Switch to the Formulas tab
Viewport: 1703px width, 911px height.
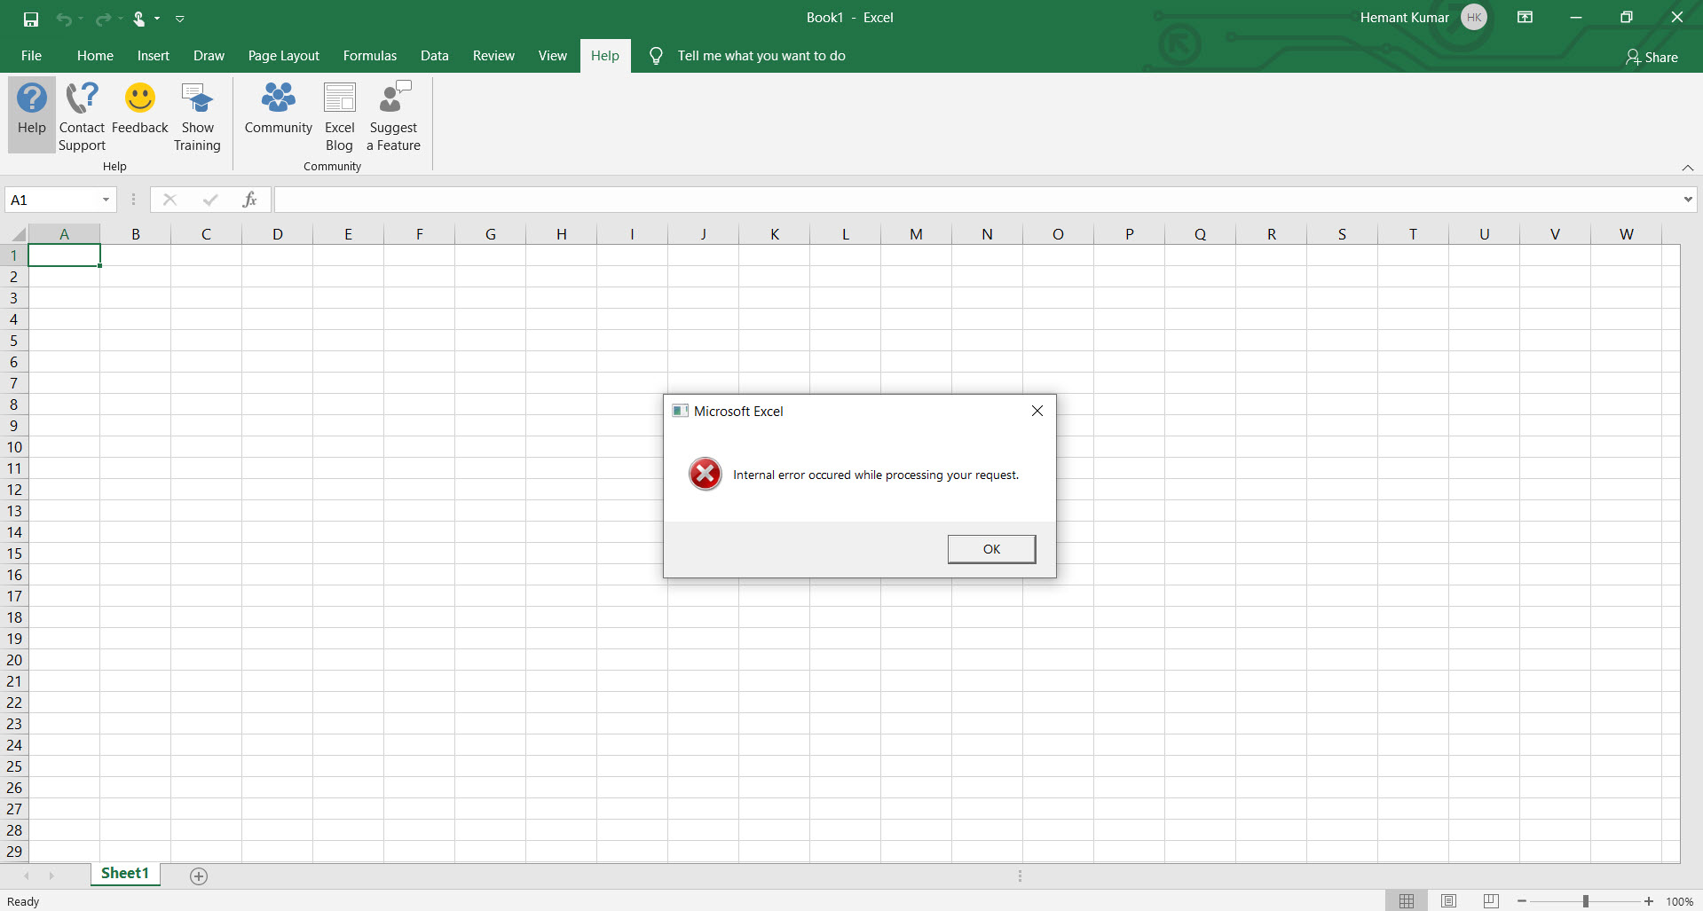click(x=370, y=56)
